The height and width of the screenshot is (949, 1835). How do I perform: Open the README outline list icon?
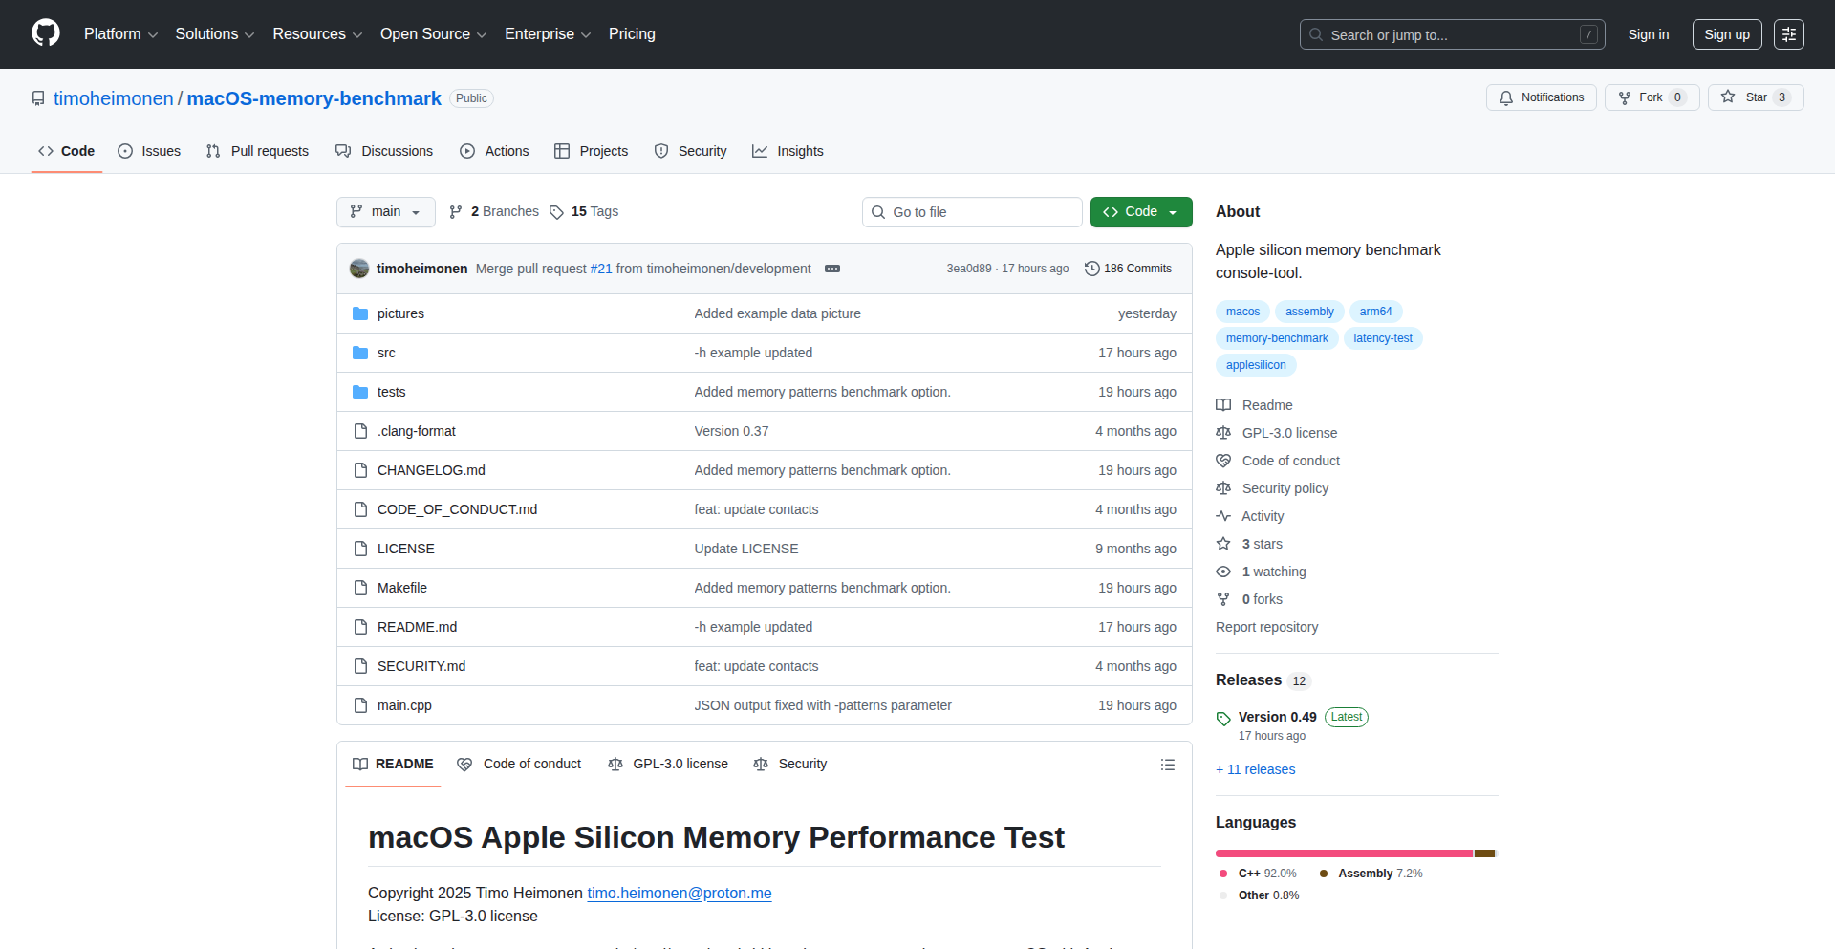point(1167,765)
